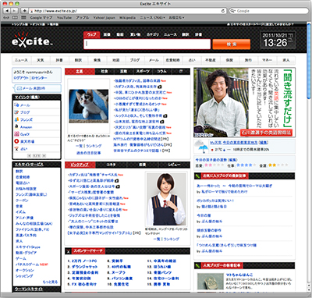Open the Yahoo! Japan bookmark
The height and width of the screenshot is (298, 312).
click(104, 18)
